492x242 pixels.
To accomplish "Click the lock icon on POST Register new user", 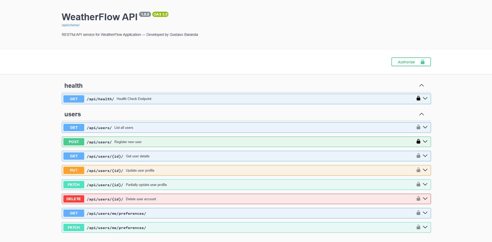I will click(418, 141).
